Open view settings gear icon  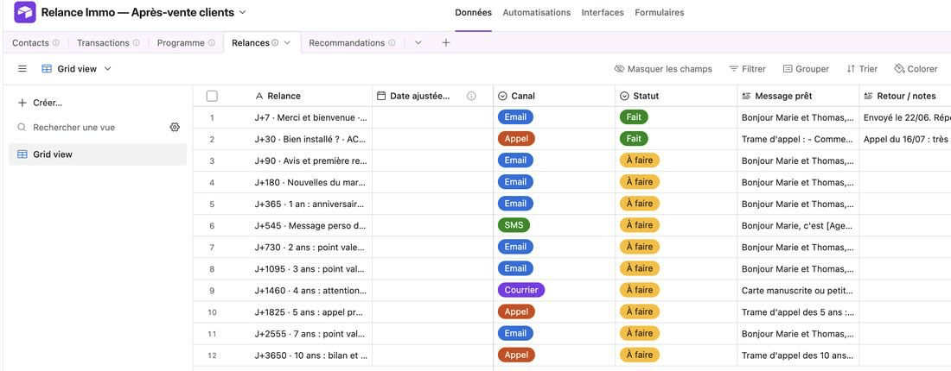175,127
